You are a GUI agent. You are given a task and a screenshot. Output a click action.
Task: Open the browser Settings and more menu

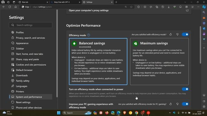198,7
